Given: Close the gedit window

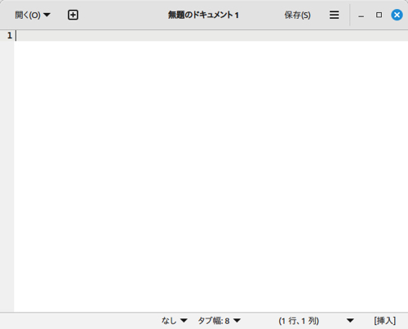Looking at the screenshot, I should 397,15.
